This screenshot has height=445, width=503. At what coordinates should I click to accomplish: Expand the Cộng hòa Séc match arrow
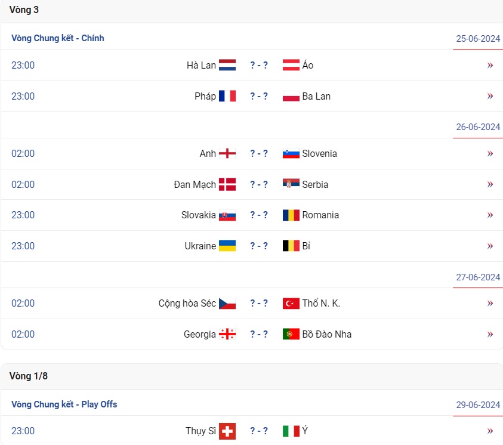pyautogui.click(x=490, y=303)
